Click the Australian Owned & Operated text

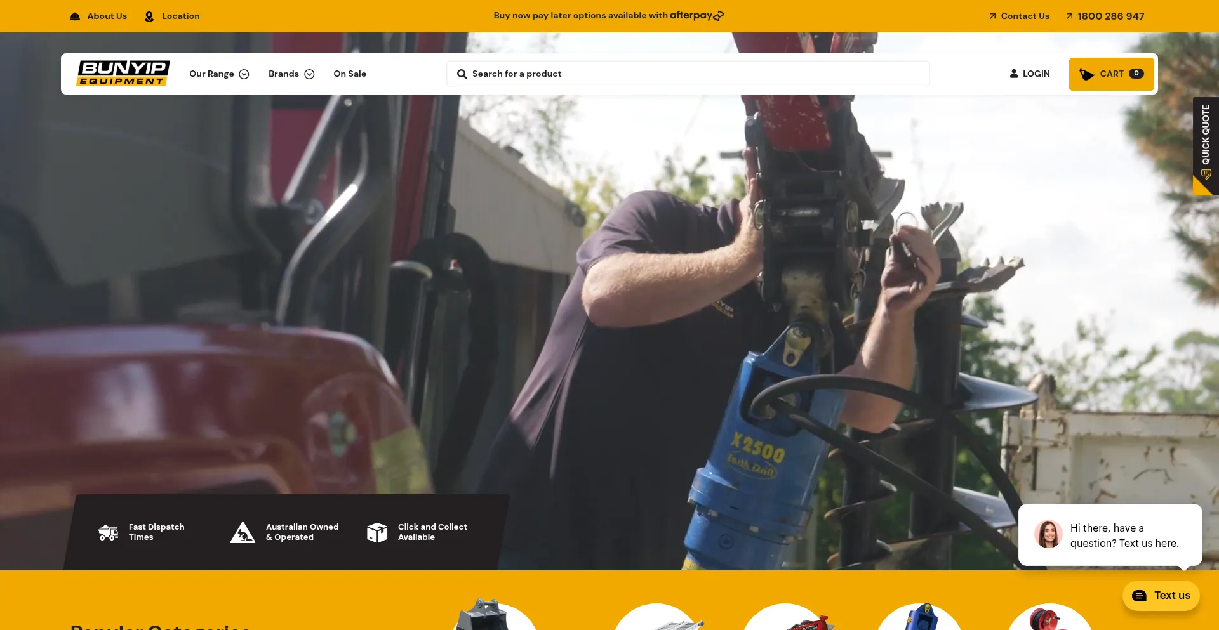[x=302, y=532]
